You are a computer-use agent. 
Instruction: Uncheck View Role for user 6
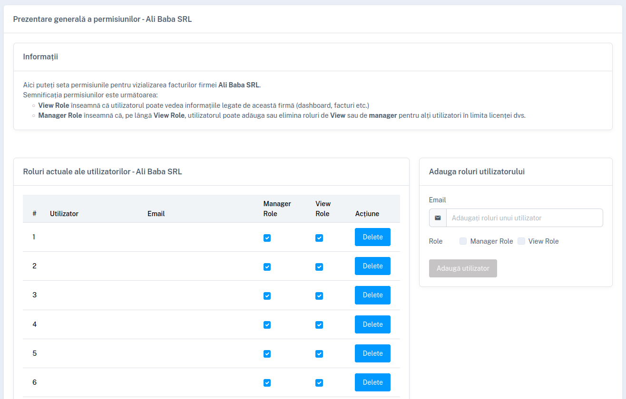(x=319, y=383)
